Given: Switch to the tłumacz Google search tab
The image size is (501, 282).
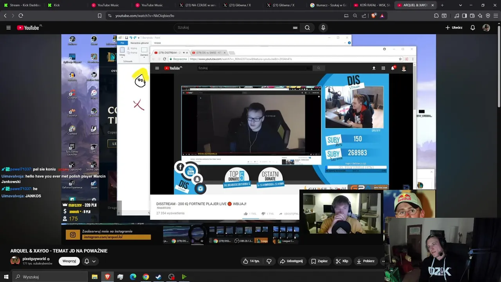Looking at the screenshot, I should 329,5.
